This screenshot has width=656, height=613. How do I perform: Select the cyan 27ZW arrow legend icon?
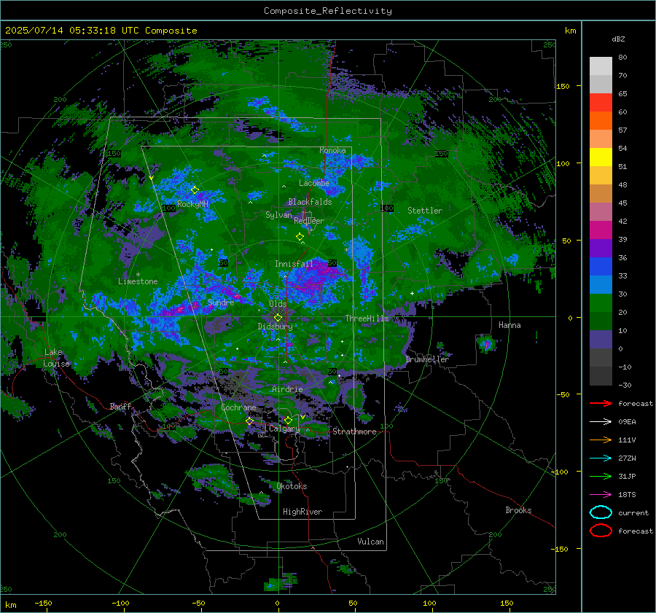point(601,458)
